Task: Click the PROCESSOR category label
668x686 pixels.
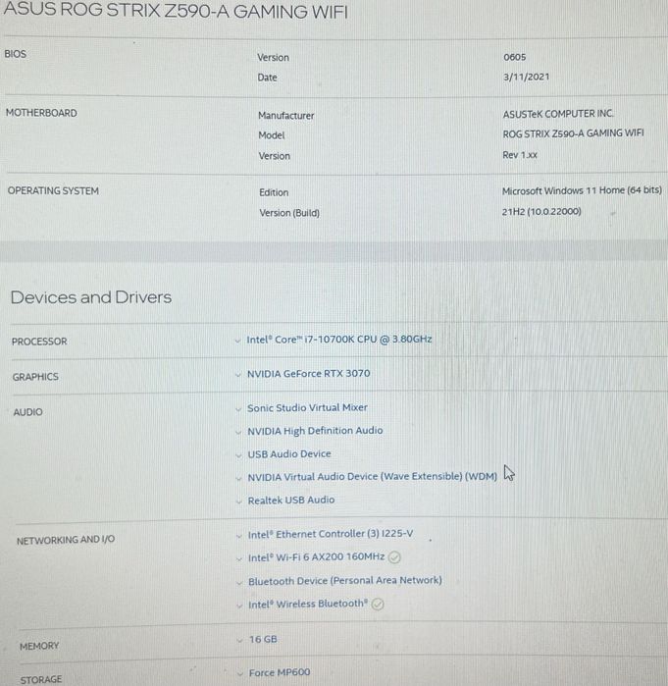Action: 39,342
